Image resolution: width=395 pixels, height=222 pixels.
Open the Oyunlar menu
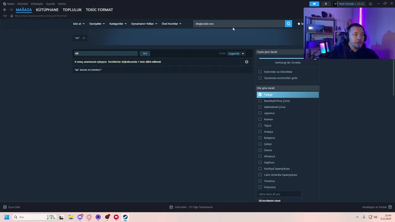[x=51, y=4]
